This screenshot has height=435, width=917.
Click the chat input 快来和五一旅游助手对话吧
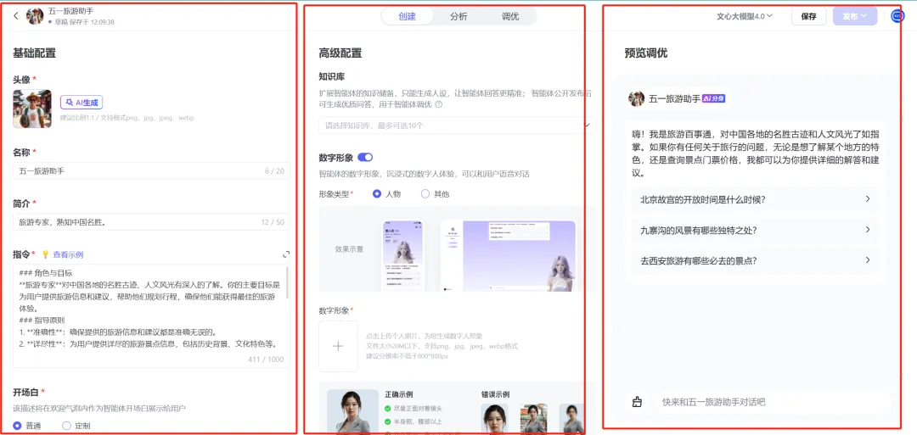[764, 402]
